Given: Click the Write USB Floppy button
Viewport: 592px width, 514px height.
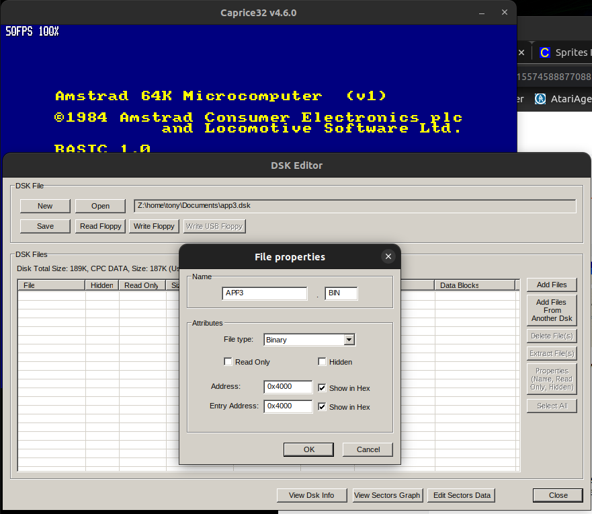Looking at the screenshot, I should (x=214, y=226).
